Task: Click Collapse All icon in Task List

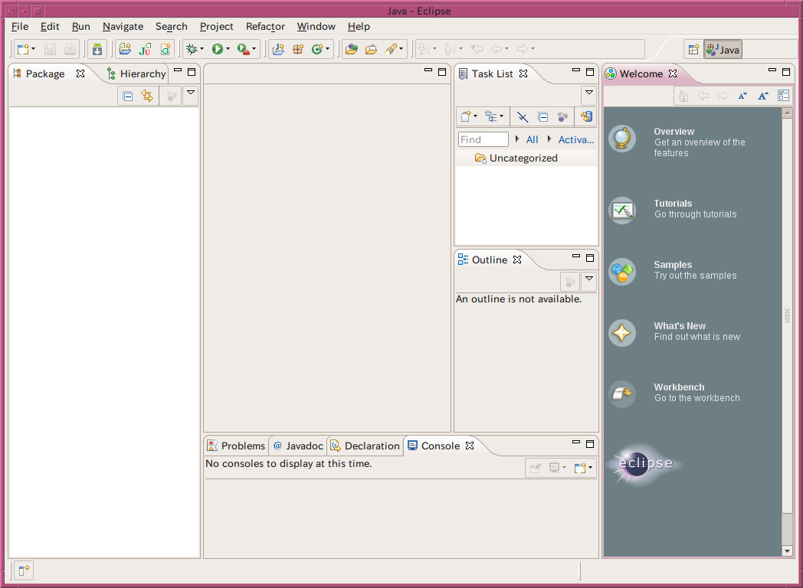Action: (542, 117)
